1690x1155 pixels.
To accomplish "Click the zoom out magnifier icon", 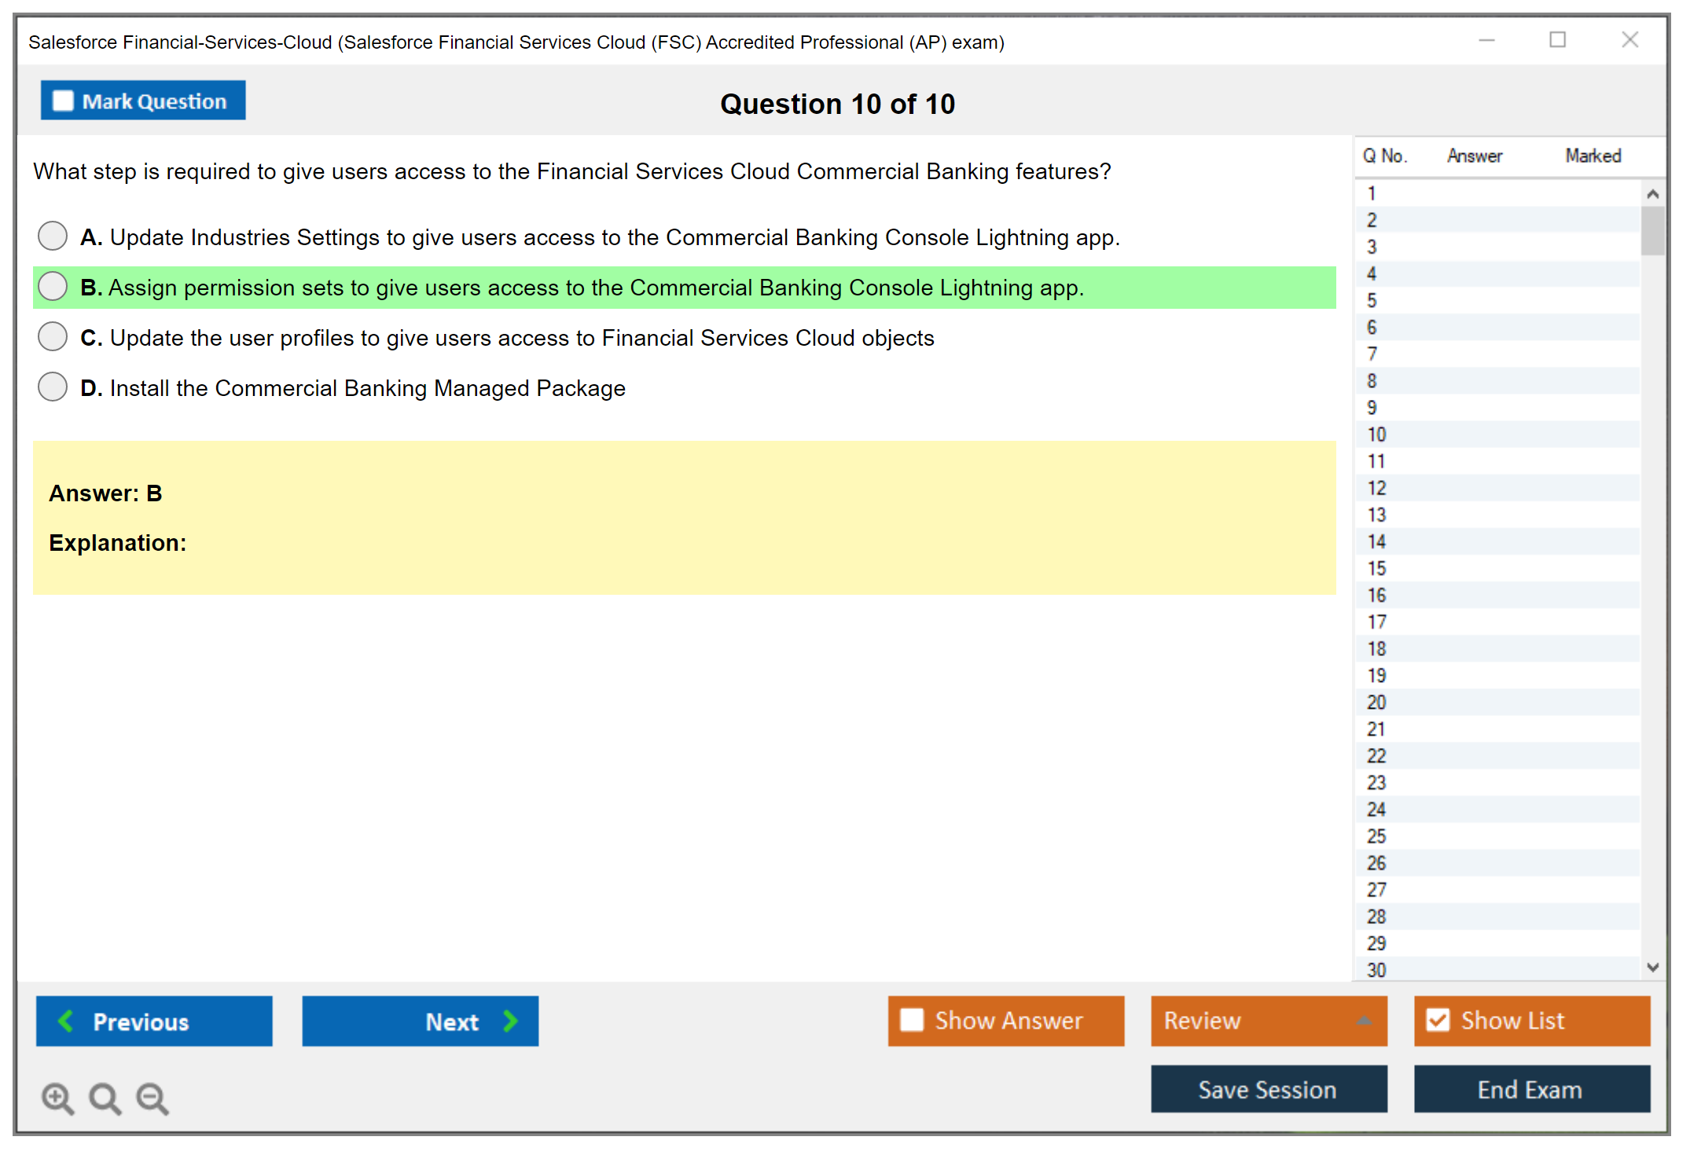I will pyautogui.click(x=152, y=1098).
